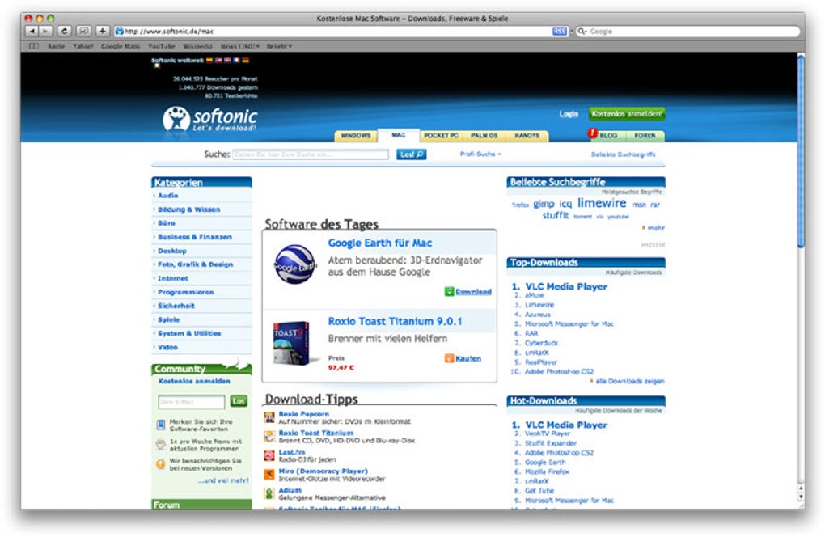
Task: Open the Wikipedia bookmark
Action: click(197, 46)
